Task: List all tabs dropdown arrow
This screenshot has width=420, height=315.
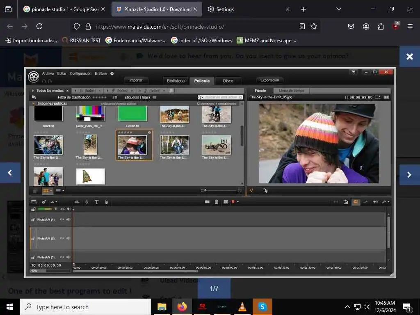Action: click(338, 9)
